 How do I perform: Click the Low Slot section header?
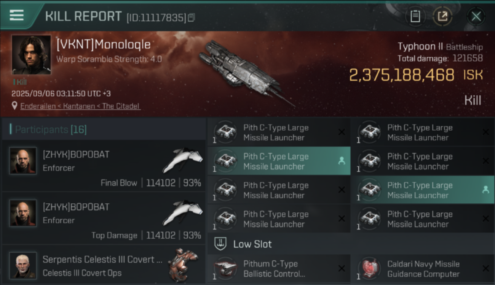pyautogui.click(x=252, y=244)
